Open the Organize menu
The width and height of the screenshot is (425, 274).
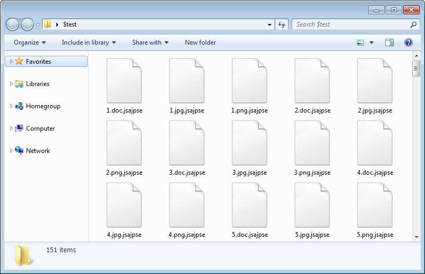coord(30,42)
